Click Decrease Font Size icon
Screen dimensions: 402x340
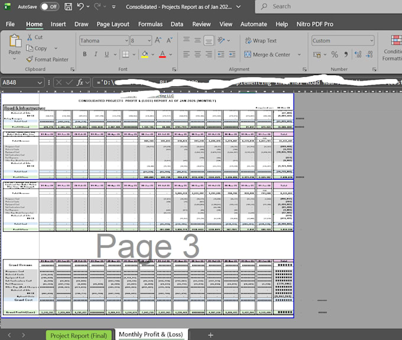[170, 40]
